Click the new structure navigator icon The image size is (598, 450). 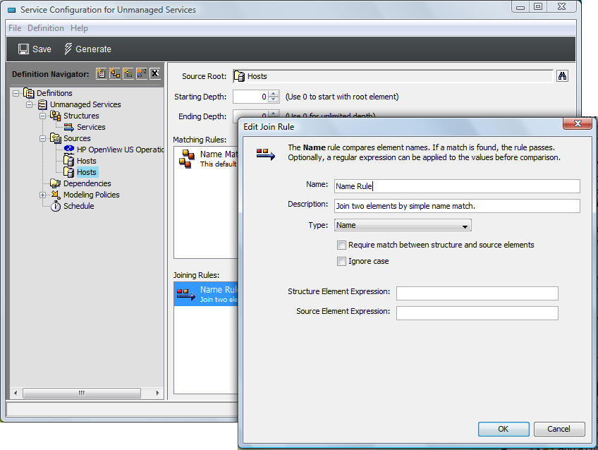coord(115,73)
